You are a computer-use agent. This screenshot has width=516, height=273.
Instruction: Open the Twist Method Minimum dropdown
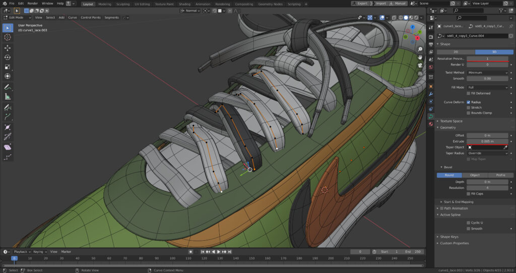coord(487,73)
